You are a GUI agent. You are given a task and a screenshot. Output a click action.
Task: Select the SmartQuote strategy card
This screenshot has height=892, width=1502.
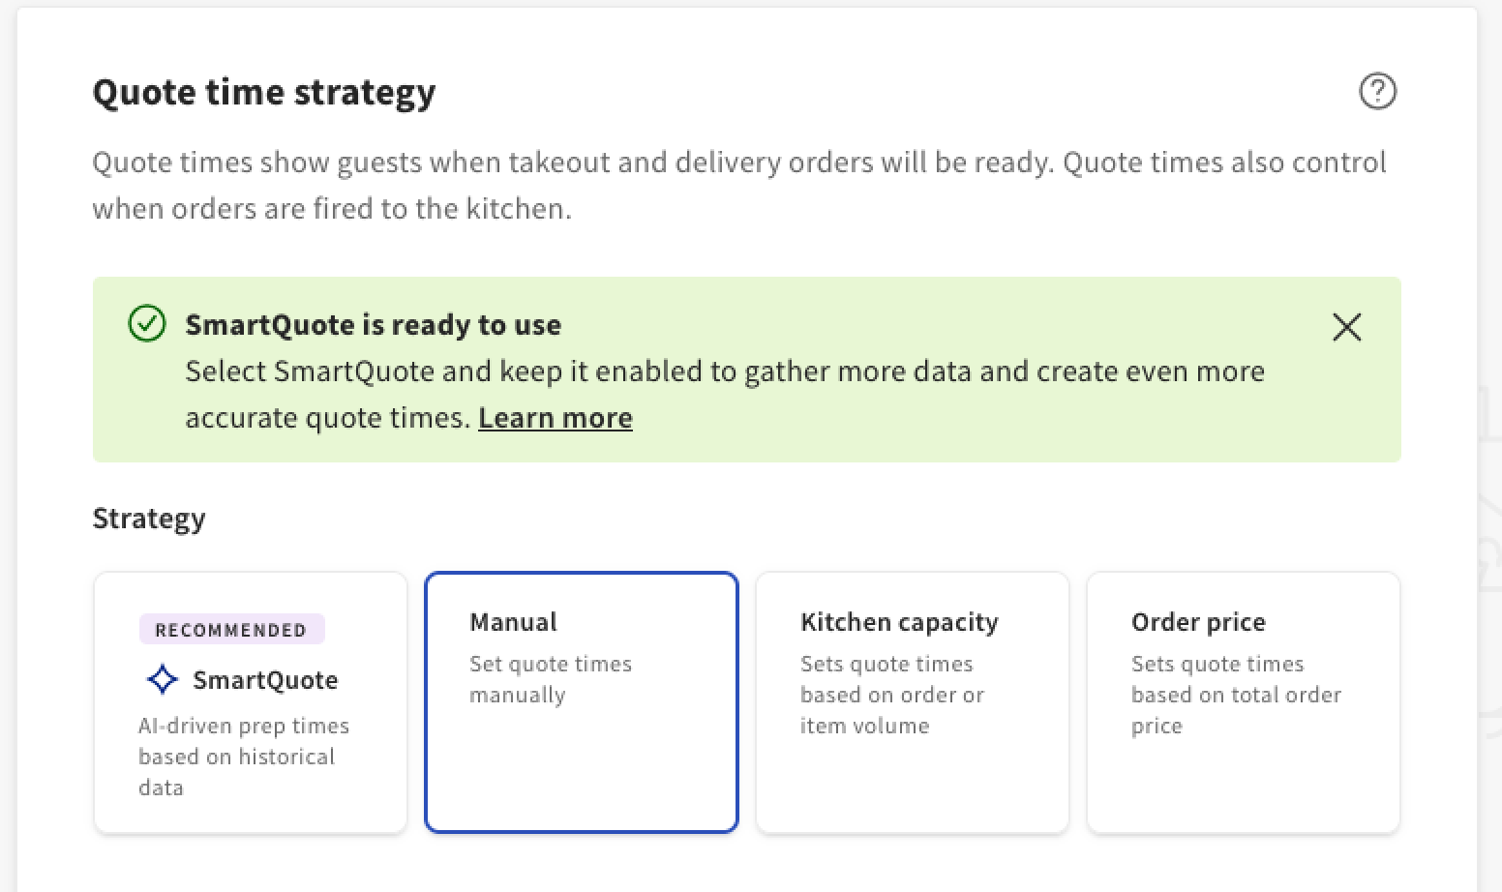tap(250, 701)
